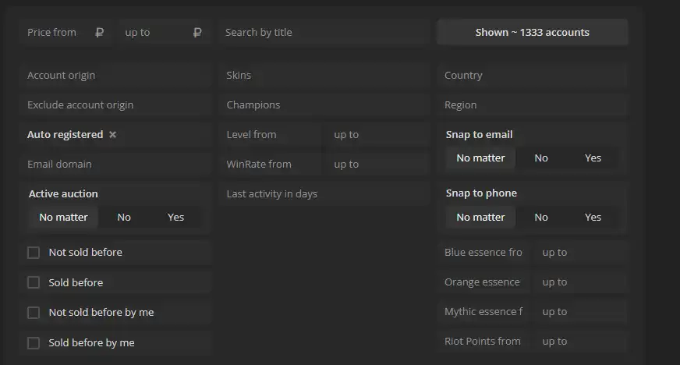Check the Sold before by me checkbox
680x365 pixels.
(x=34, y=343)
